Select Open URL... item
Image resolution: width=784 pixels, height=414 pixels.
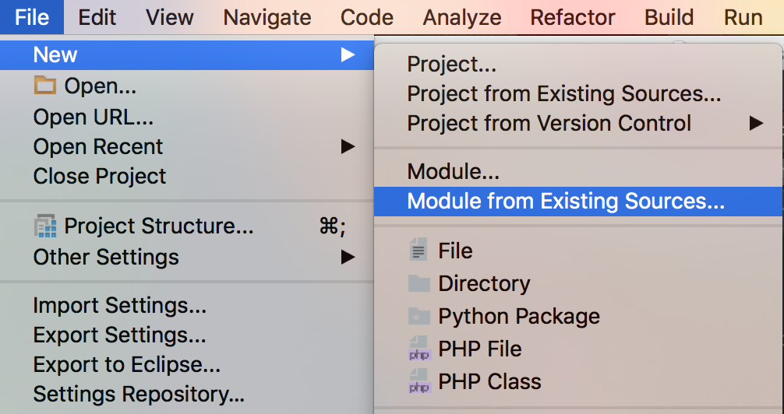[x=94, y=117]
